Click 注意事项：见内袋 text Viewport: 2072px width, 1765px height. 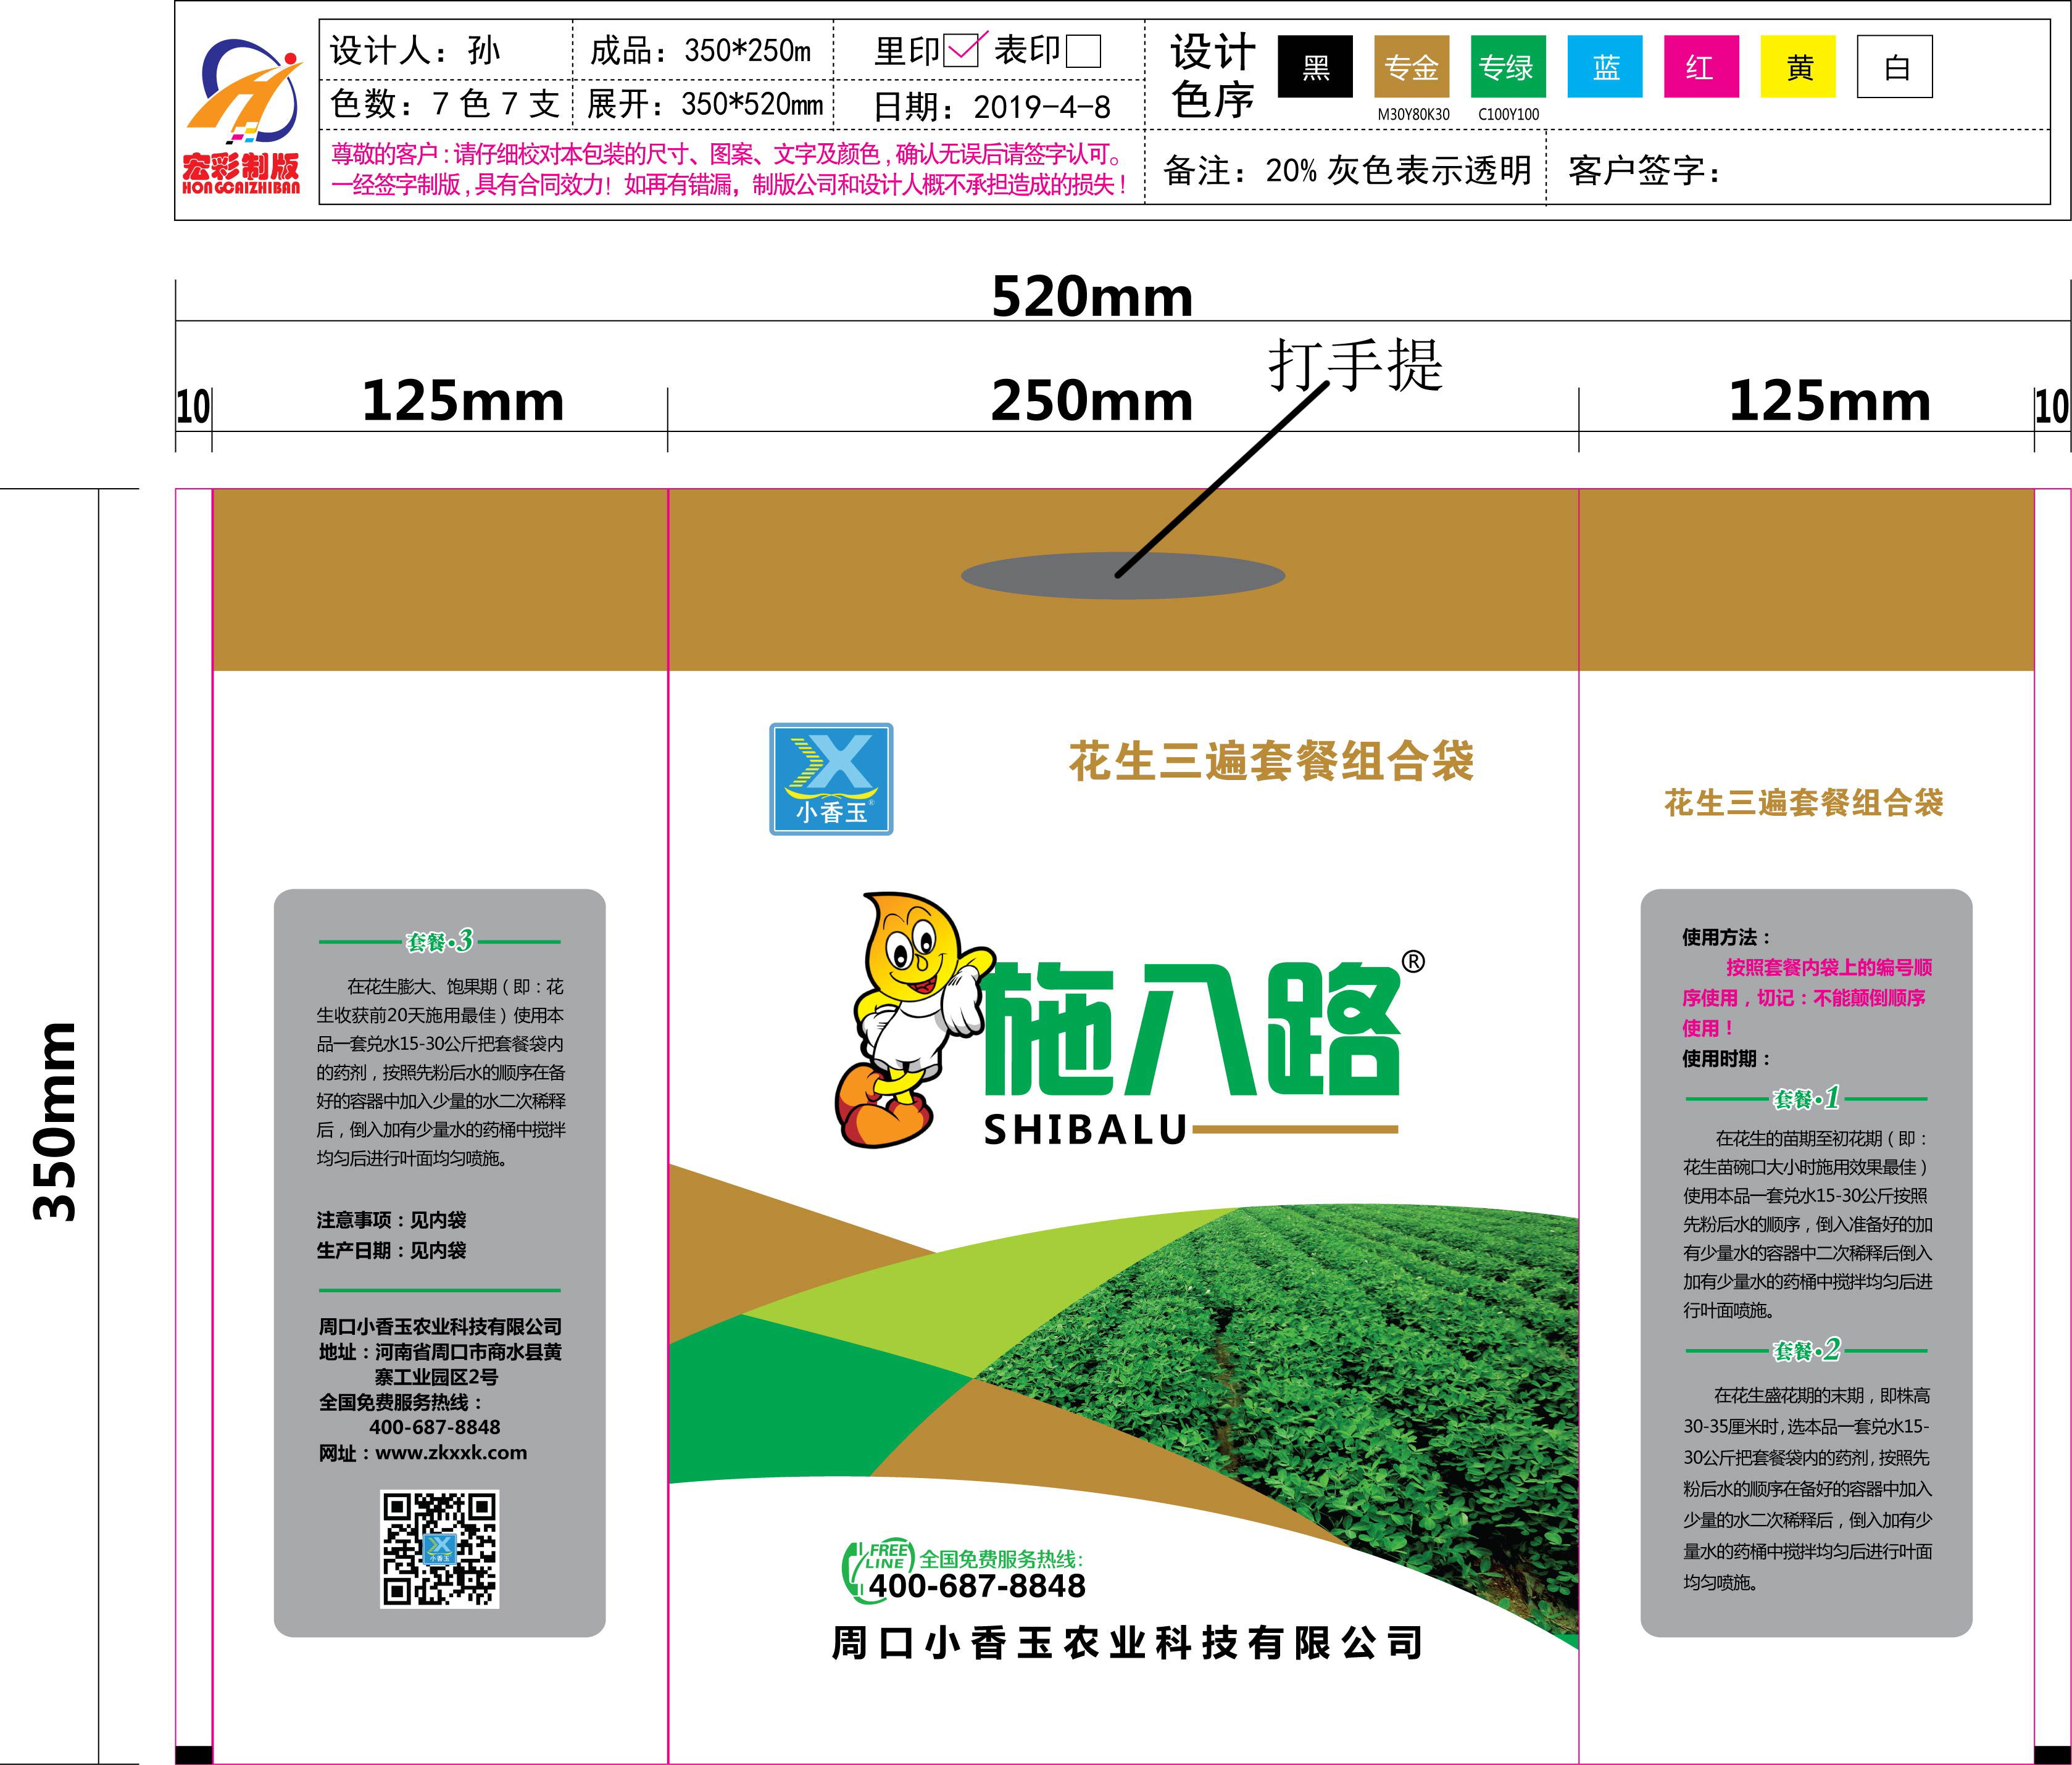pos(391,1219)
